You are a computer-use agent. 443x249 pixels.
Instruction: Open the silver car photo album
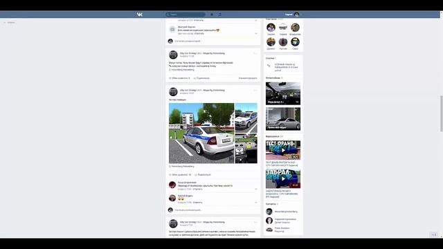coord(283,119)
